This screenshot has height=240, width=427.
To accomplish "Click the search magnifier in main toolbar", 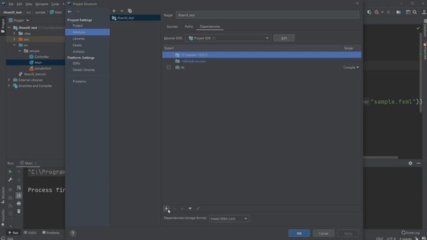I will pyautogui.click(x=414, y=12).
